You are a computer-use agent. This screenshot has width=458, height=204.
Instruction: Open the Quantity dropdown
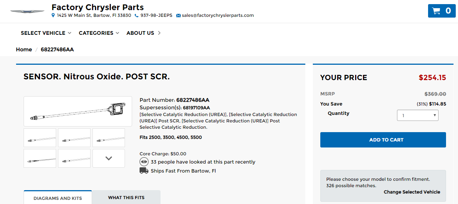click(418, 115)
